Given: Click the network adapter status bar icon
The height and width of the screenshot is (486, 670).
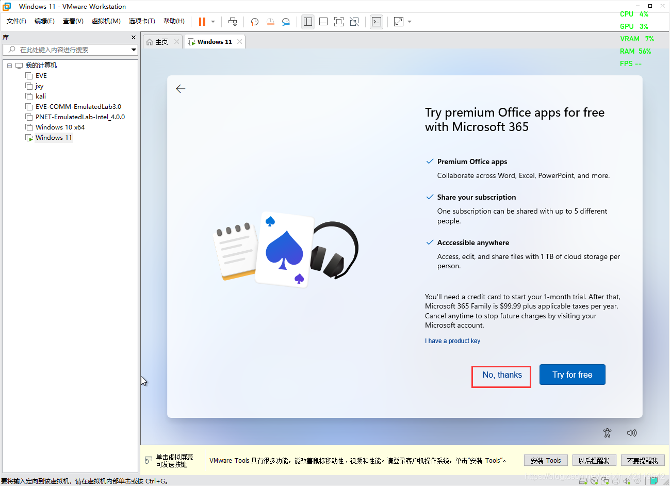Looking at the screenshot, I should pyautogui.click(x=604, y=481).
